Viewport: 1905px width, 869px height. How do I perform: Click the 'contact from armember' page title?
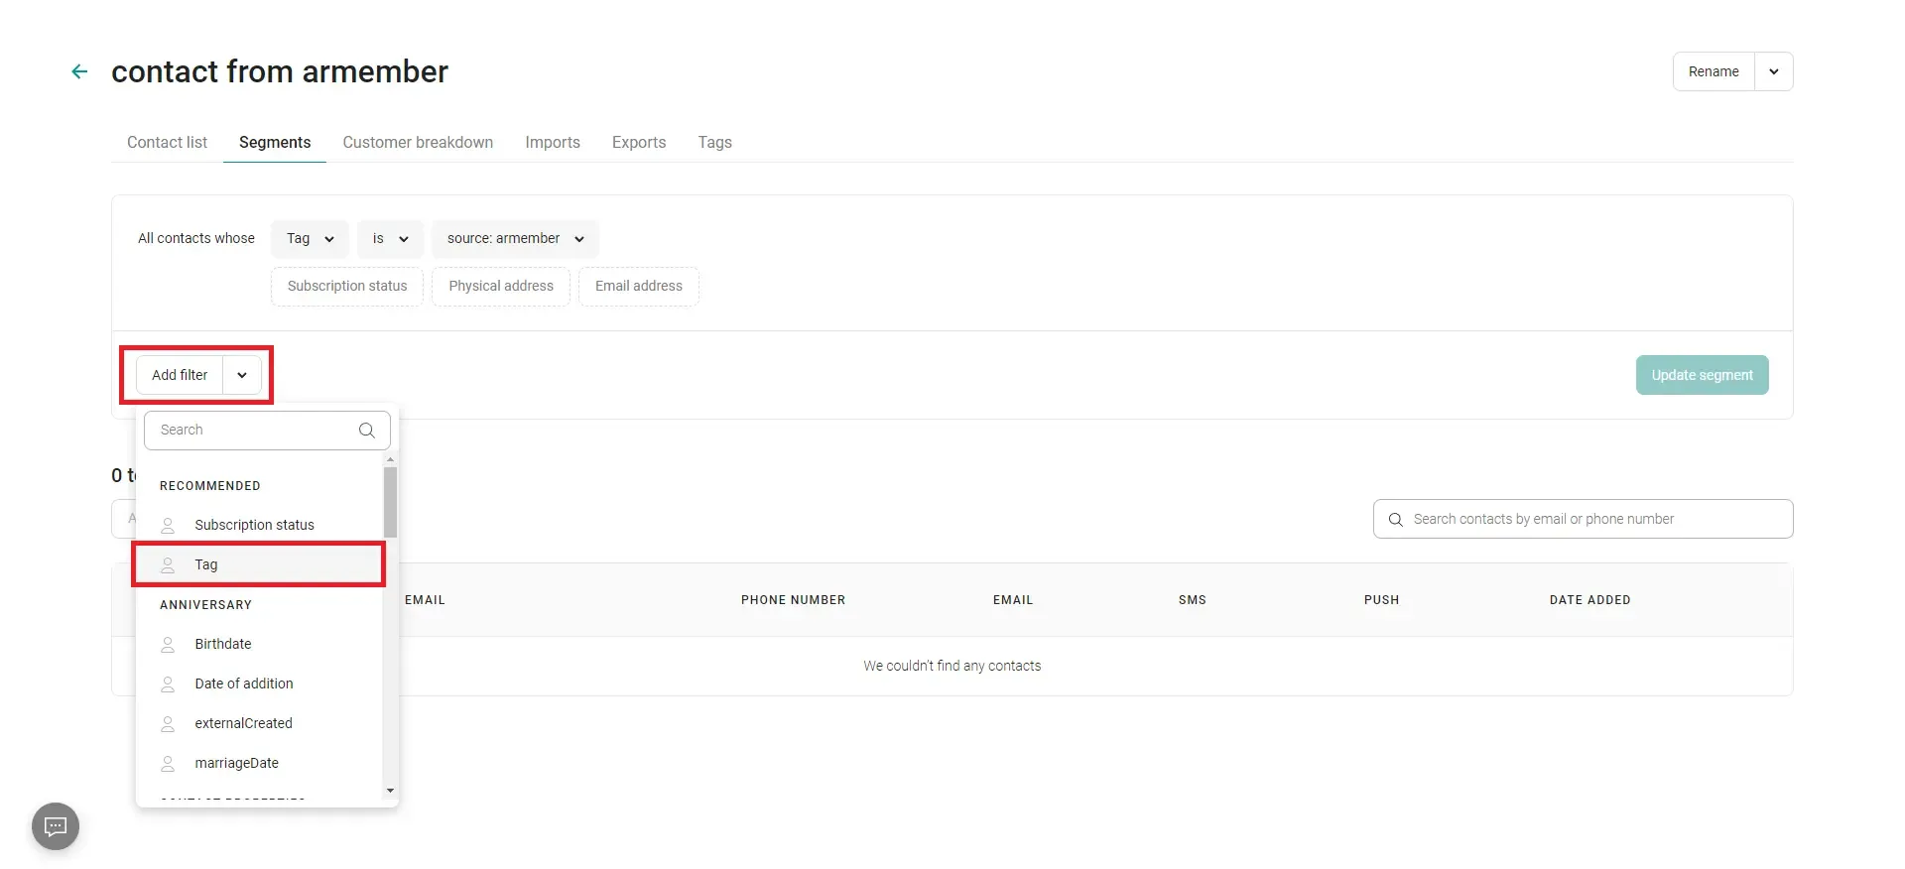click(280, 71)
